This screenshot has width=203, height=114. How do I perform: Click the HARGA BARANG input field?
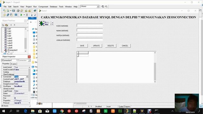pyautogui.click(x=90, y=35)
